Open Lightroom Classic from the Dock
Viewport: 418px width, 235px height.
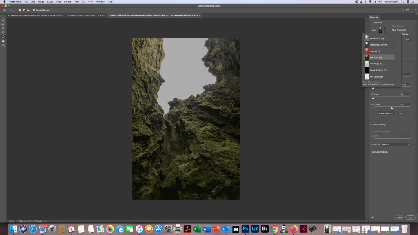tap(255, 229)
